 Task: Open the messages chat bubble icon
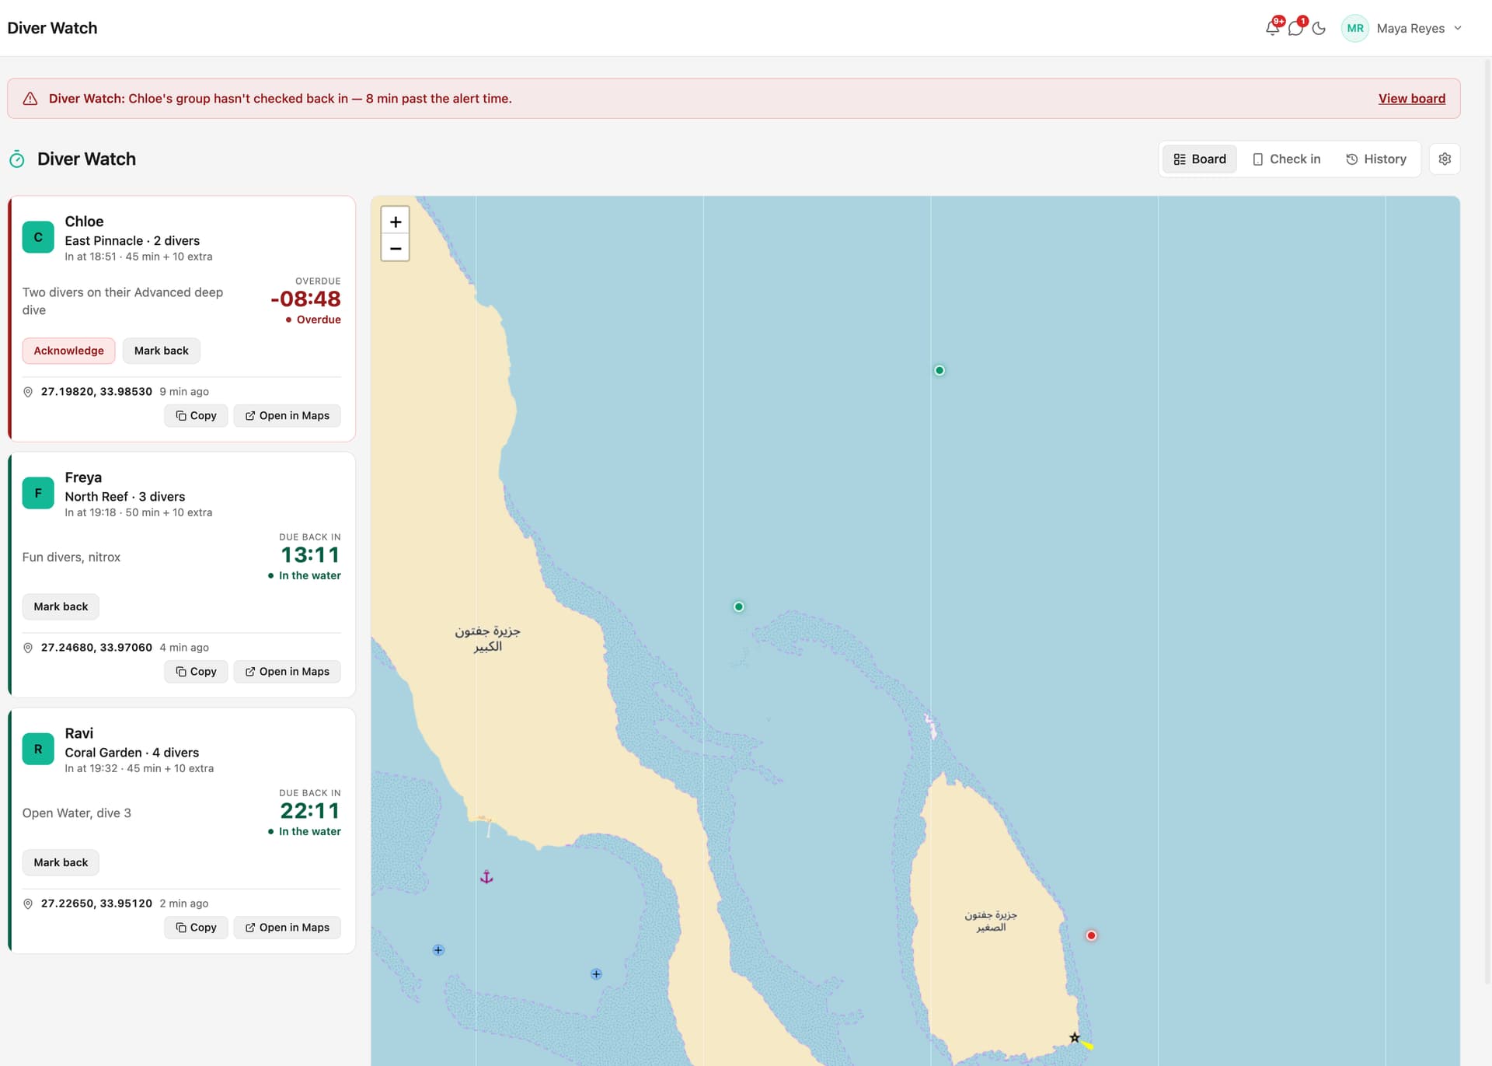point(1295,28)
